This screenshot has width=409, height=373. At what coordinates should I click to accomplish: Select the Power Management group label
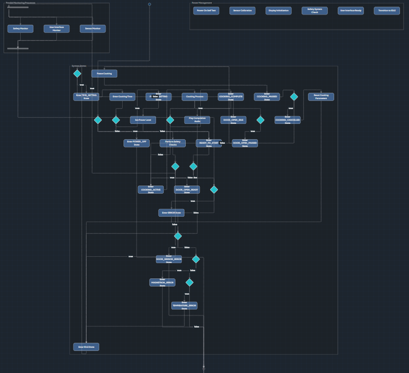point(202,3)
